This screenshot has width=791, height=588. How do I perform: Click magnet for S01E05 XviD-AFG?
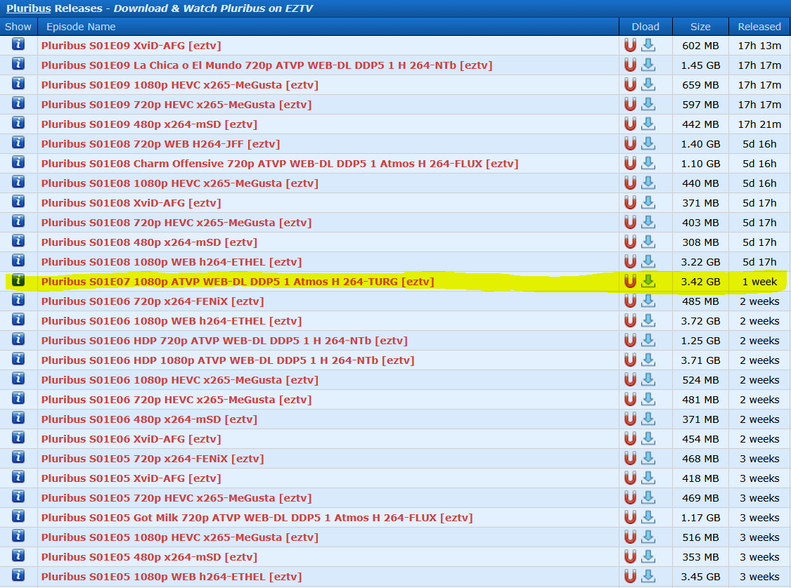(630, 478)
